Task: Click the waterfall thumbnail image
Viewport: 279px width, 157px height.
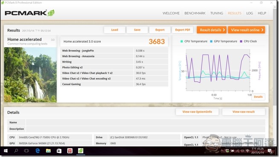Action: 30,75
